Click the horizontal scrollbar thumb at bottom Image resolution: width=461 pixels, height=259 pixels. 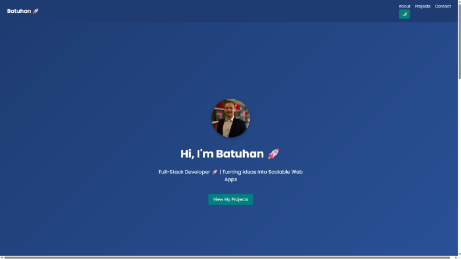(227, 257)
